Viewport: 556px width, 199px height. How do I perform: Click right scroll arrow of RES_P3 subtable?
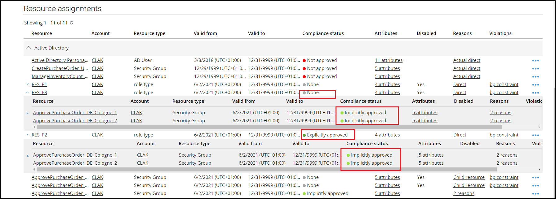pyautogui.click(x=539, y=127)
